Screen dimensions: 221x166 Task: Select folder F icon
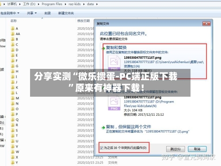tap(13, 60)
